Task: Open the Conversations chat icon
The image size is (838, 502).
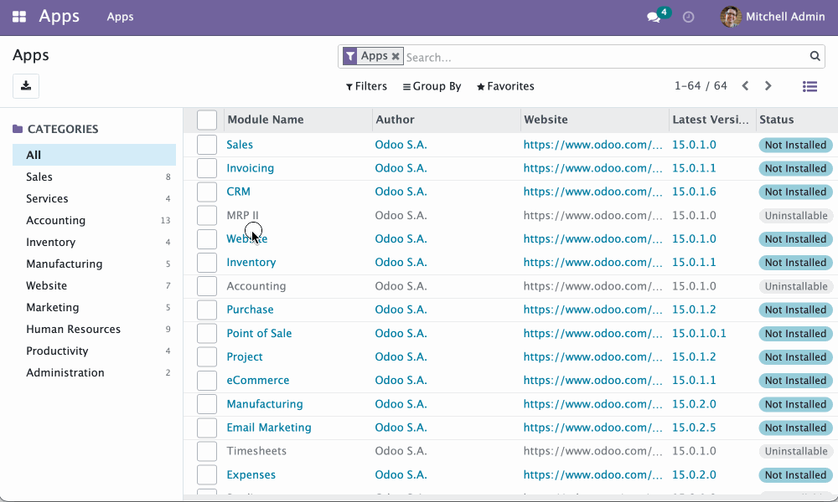Action: tap(653, 17)
